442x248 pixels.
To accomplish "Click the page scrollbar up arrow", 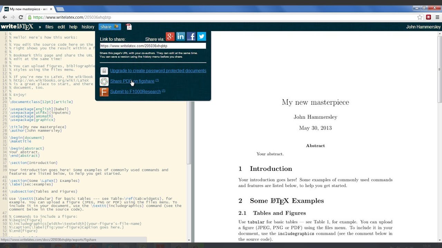I will click(440, 34).
